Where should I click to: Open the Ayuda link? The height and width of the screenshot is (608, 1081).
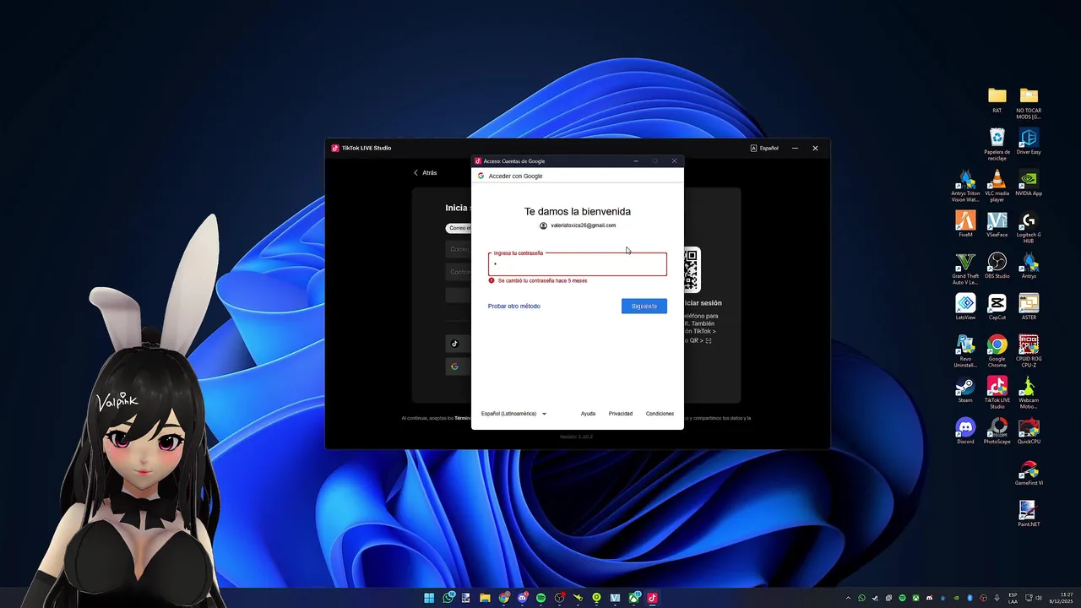(x=588, y=414)
